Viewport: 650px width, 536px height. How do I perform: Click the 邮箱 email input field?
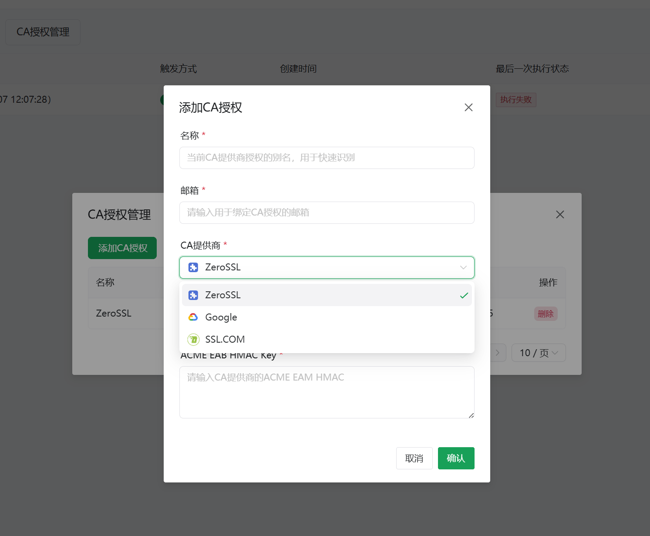(x=327, y=212)
